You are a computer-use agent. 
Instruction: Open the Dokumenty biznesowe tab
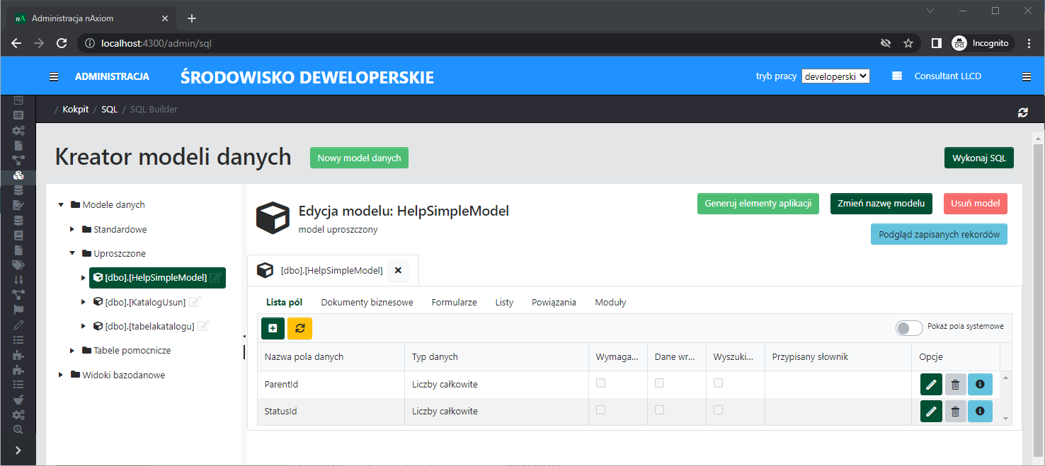pos(367,302)
